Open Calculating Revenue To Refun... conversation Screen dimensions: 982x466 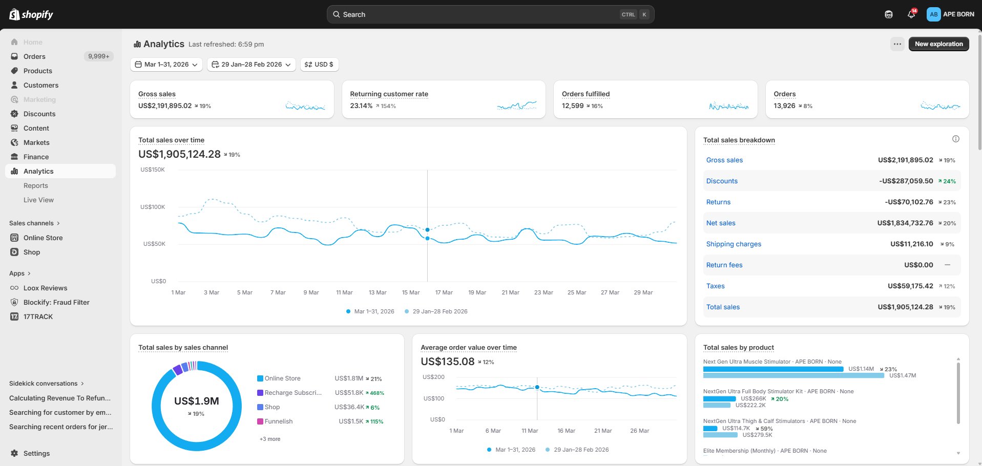(60, 398)
